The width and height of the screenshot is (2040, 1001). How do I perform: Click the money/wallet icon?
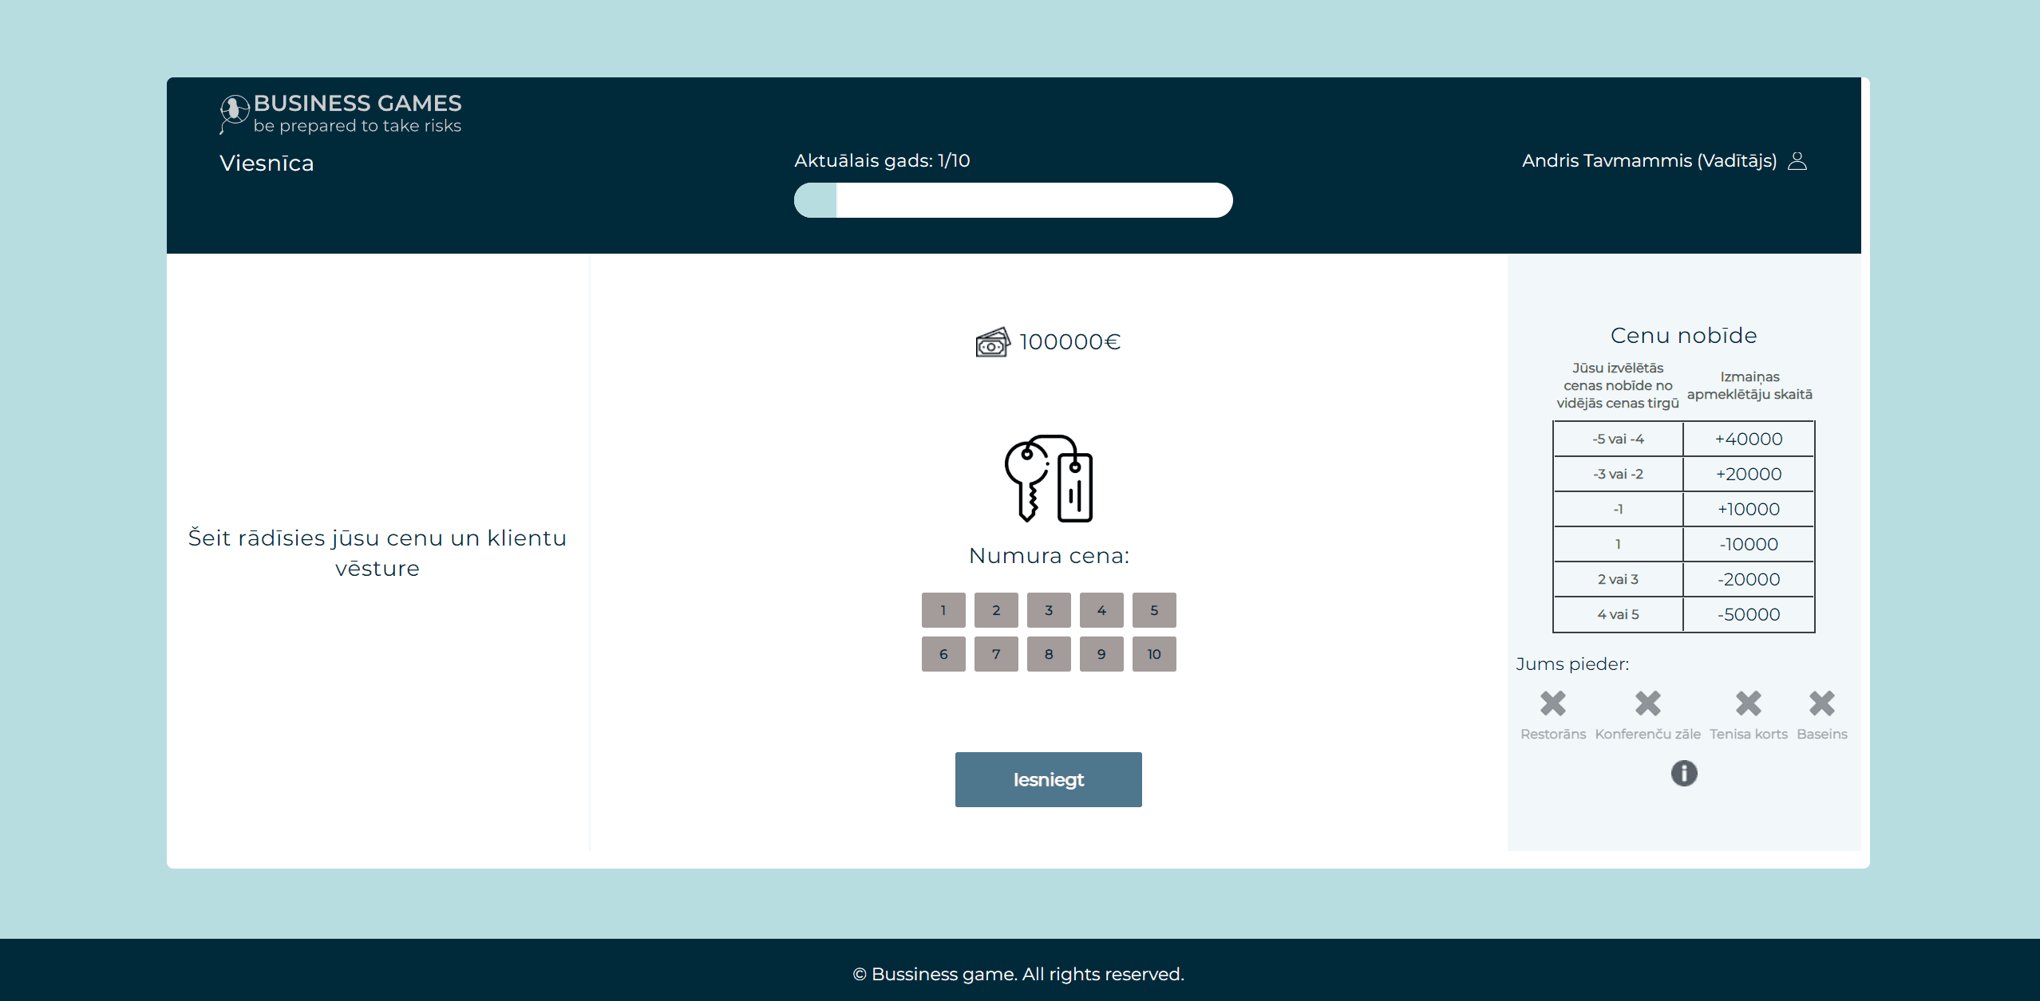point(991,341)
